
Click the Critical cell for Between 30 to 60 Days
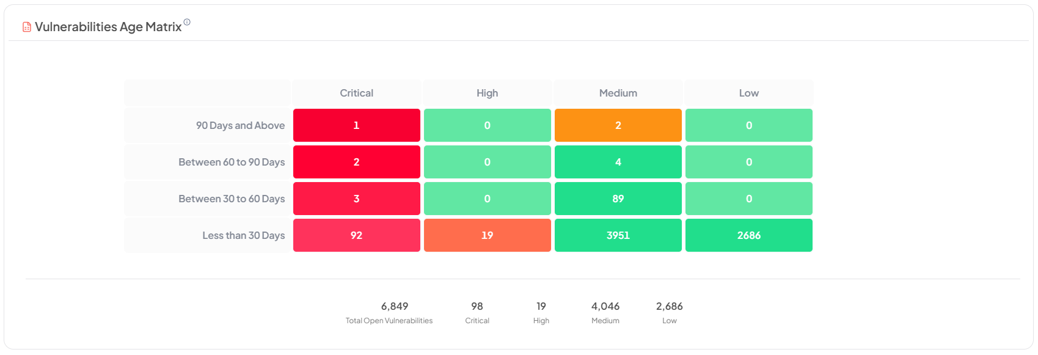coord(357,199)
